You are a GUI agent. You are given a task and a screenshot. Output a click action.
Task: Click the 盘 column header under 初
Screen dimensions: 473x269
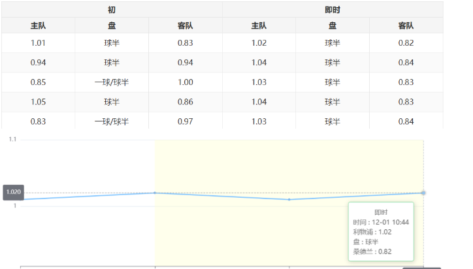tap(112, 26)
